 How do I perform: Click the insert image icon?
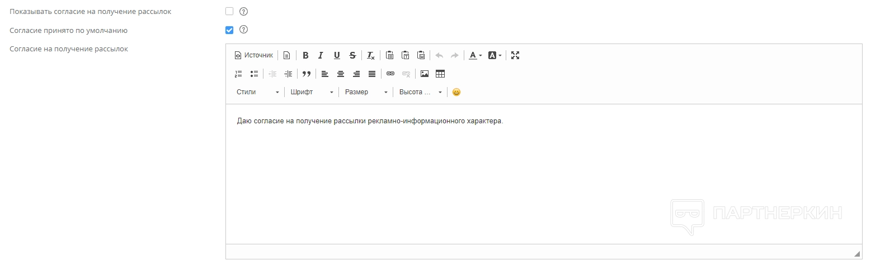pyautogui.click(x=425, y=74)
